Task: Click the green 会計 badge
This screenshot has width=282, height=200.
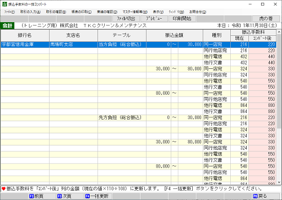Action: [x=7, y=25]
